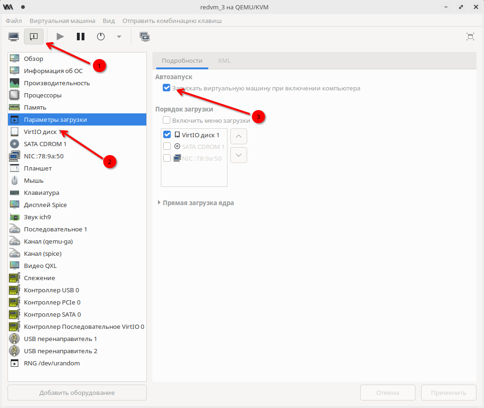The image size is (484, 408).
Task: Disable autostart of VM on host boot
Action: (166, 88)
